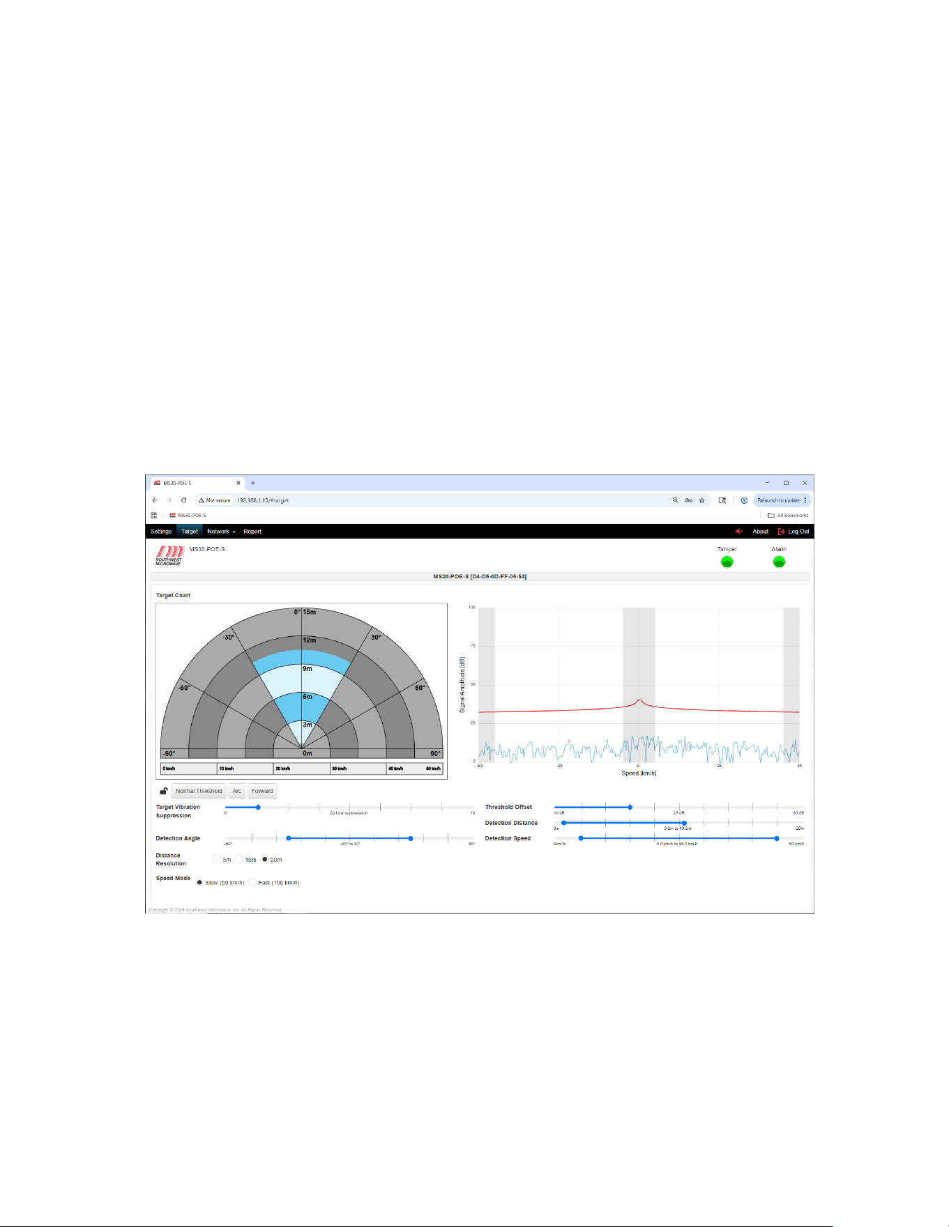Click the Target Chart heading

[173, 596]
